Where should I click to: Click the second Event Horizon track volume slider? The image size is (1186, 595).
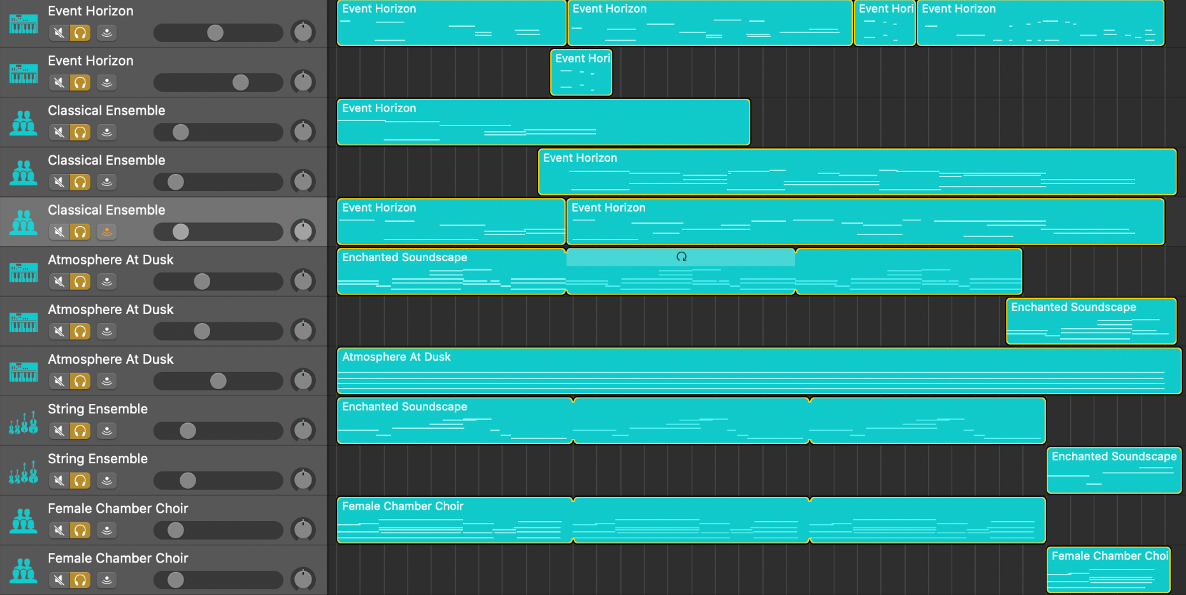pos(218,82)
